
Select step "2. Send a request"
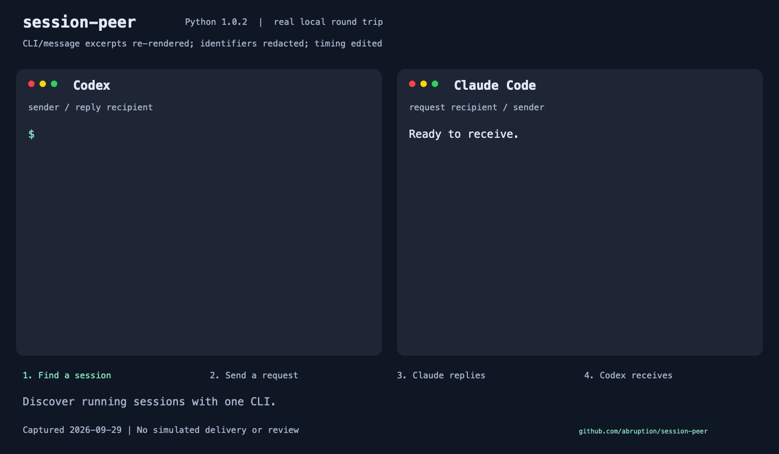pos(254,375)
